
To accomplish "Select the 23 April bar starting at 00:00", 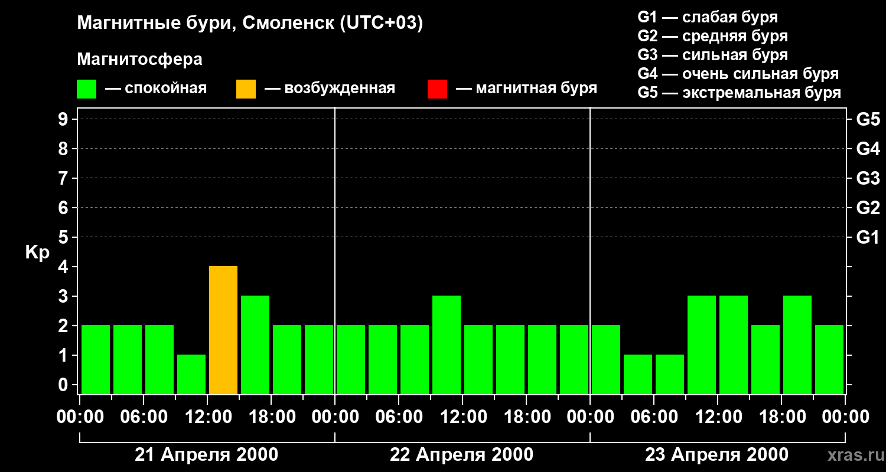I will tap(606, 359).
